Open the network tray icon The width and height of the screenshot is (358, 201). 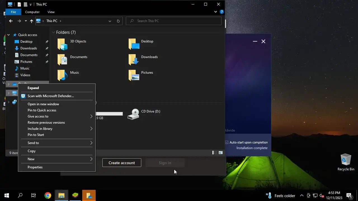pos(315,195)
